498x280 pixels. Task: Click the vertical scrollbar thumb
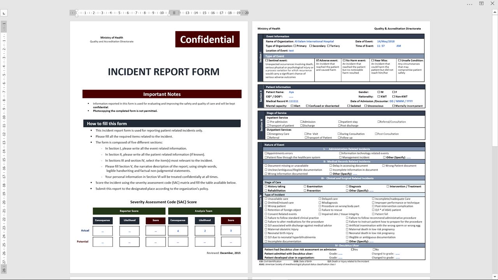pyautogui.click(x=495, y=81)
